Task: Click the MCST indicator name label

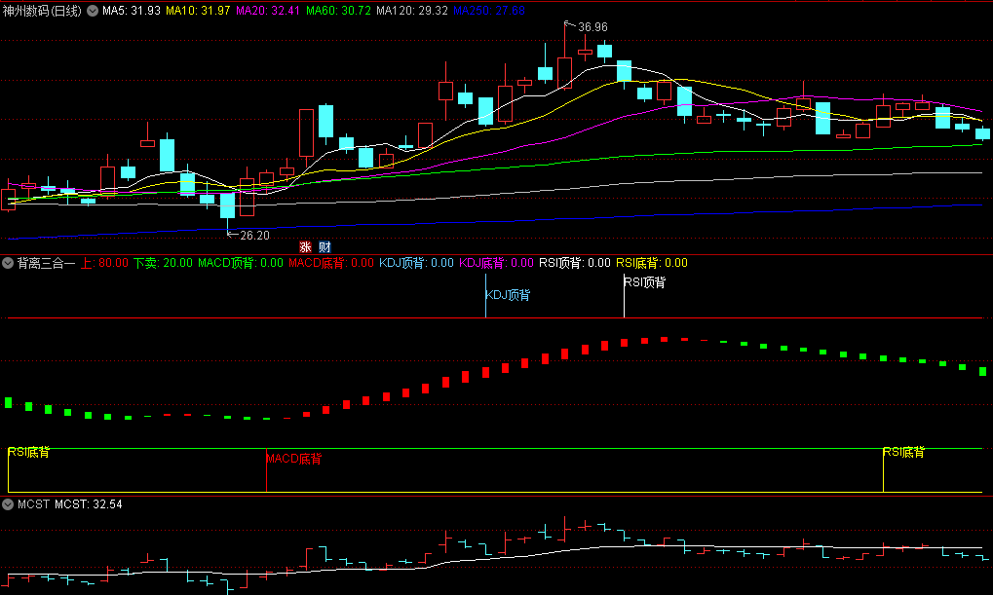Action: coord(33,504)
